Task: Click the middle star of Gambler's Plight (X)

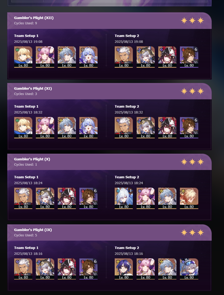Action: coord(192,162)
